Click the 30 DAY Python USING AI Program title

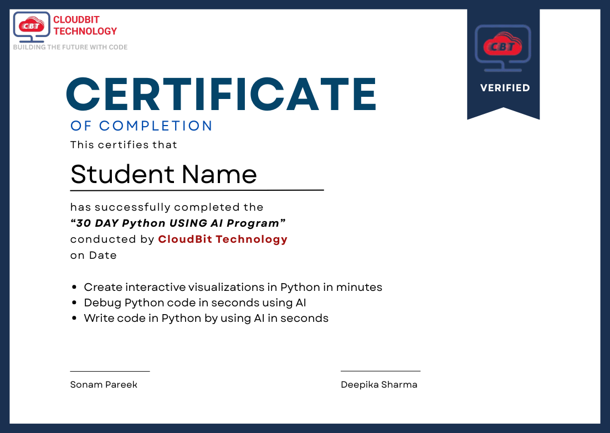[178, 223]
